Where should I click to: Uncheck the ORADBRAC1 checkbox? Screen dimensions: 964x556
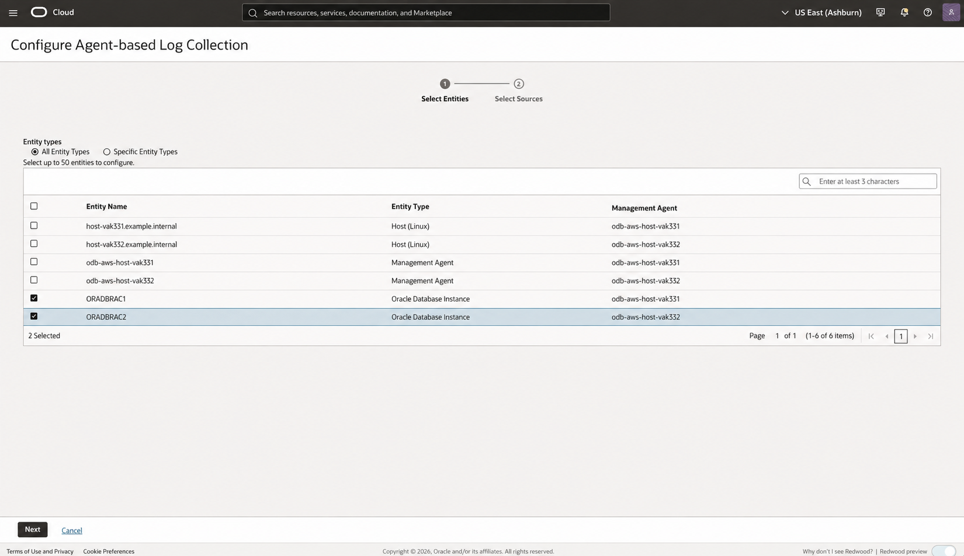coord(34,298)
